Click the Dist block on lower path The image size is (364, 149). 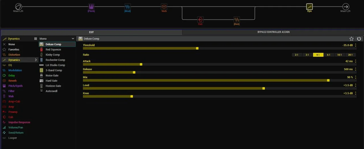237,20
